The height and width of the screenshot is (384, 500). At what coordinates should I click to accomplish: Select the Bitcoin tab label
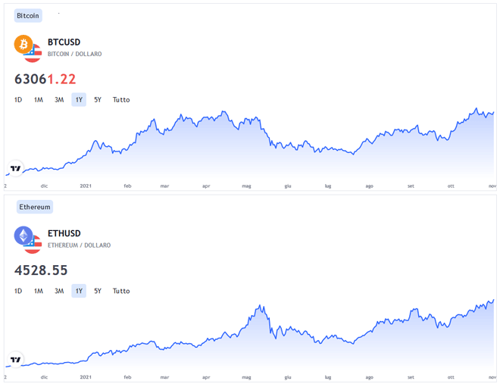(28, 15)
